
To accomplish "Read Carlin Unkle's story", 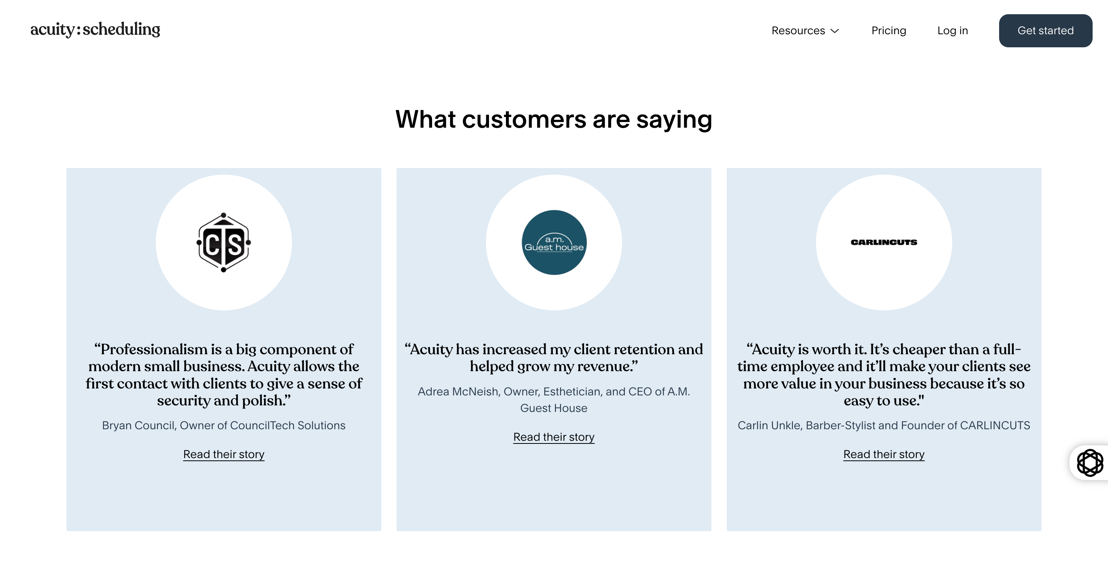I will pyautogui.click(x=884, y=454).
